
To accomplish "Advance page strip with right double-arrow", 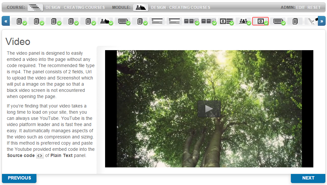I will coord(321,21).
